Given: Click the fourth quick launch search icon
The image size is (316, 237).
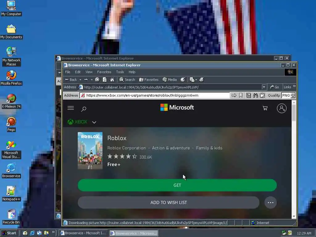Looking at the screenshot, I should coord(46,233).
